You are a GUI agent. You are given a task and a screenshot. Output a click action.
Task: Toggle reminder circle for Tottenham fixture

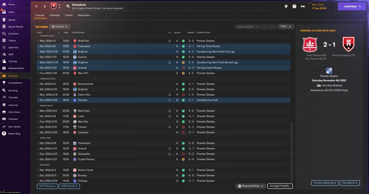point(38,143)
